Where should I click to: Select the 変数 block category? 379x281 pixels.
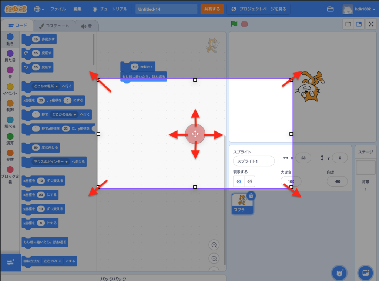tap(10, 156)
